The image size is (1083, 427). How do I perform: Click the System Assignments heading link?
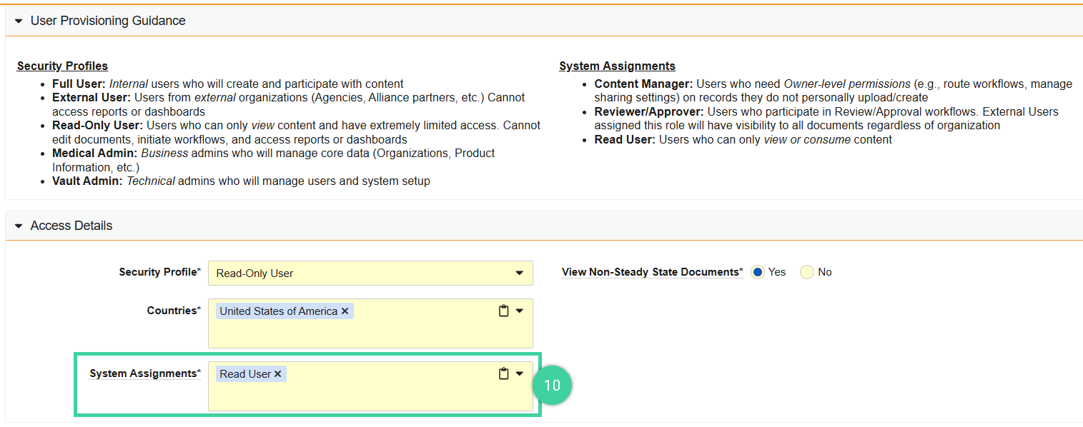coord(618,65)
